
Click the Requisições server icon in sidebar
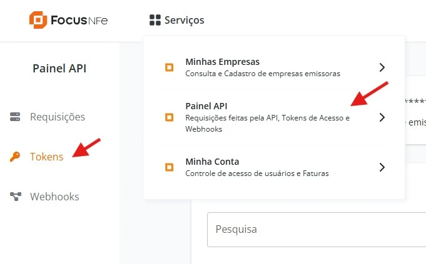[16, 117]
